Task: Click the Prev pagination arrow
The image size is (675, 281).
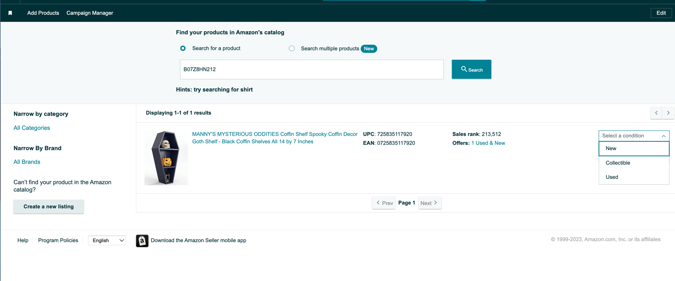Action: tap(384, 203)
